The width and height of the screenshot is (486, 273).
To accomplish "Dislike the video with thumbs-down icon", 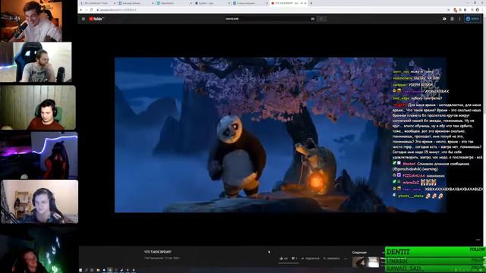I will point(293,259).
